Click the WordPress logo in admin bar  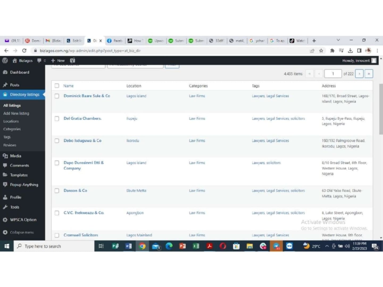click(x=5, y=61)
